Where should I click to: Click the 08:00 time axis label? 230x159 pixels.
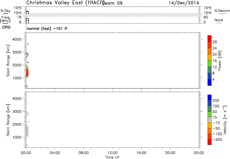(x=84, y=153)
